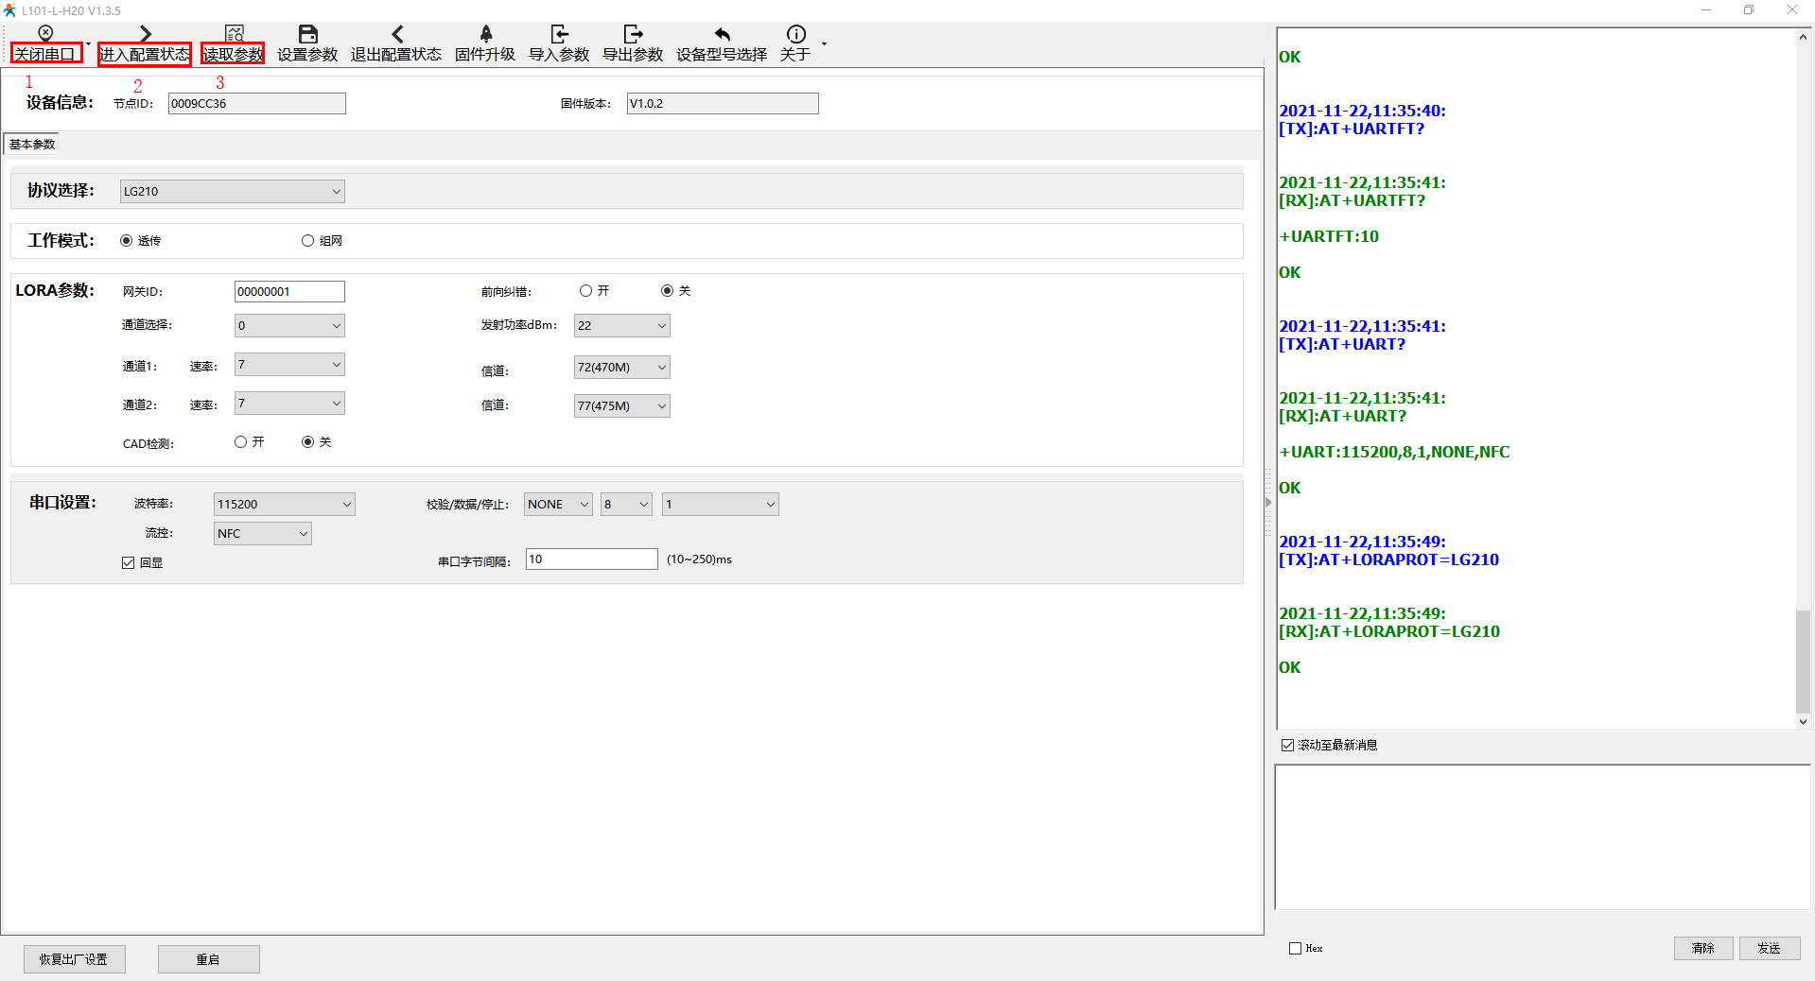Viewport: 1815px width, 981px height.
Task: Click the 设置参数 save parameters icon
Action: [307, 34]
